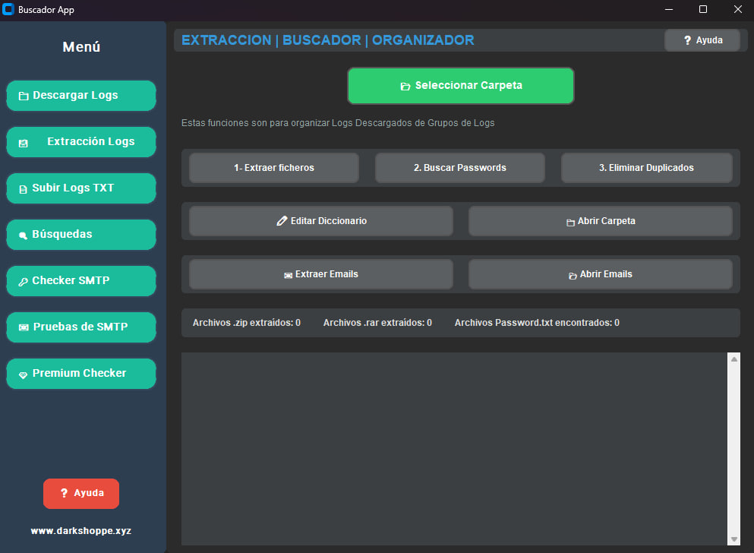Click the pencil icon on Editar Diccionario

282,221
